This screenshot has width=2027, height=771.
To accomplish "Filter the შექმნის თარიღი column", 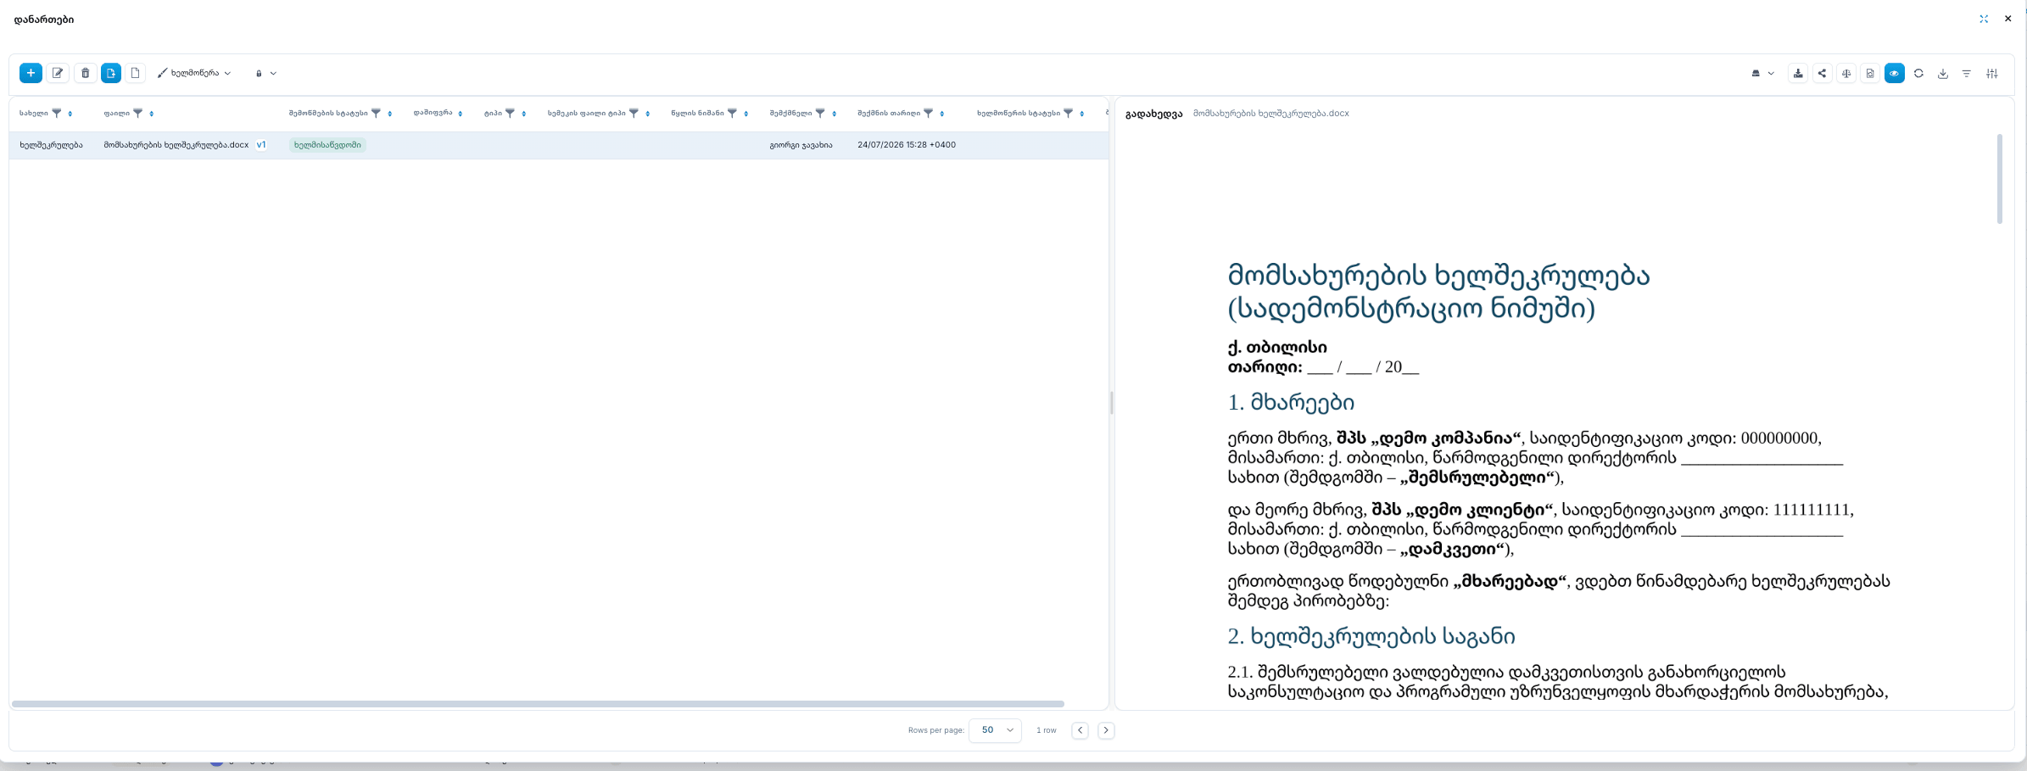I will point(929,113).
